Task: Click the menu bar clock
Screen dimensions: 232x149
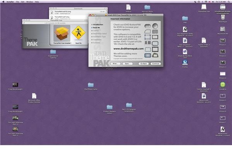Action: coord(221,2)
